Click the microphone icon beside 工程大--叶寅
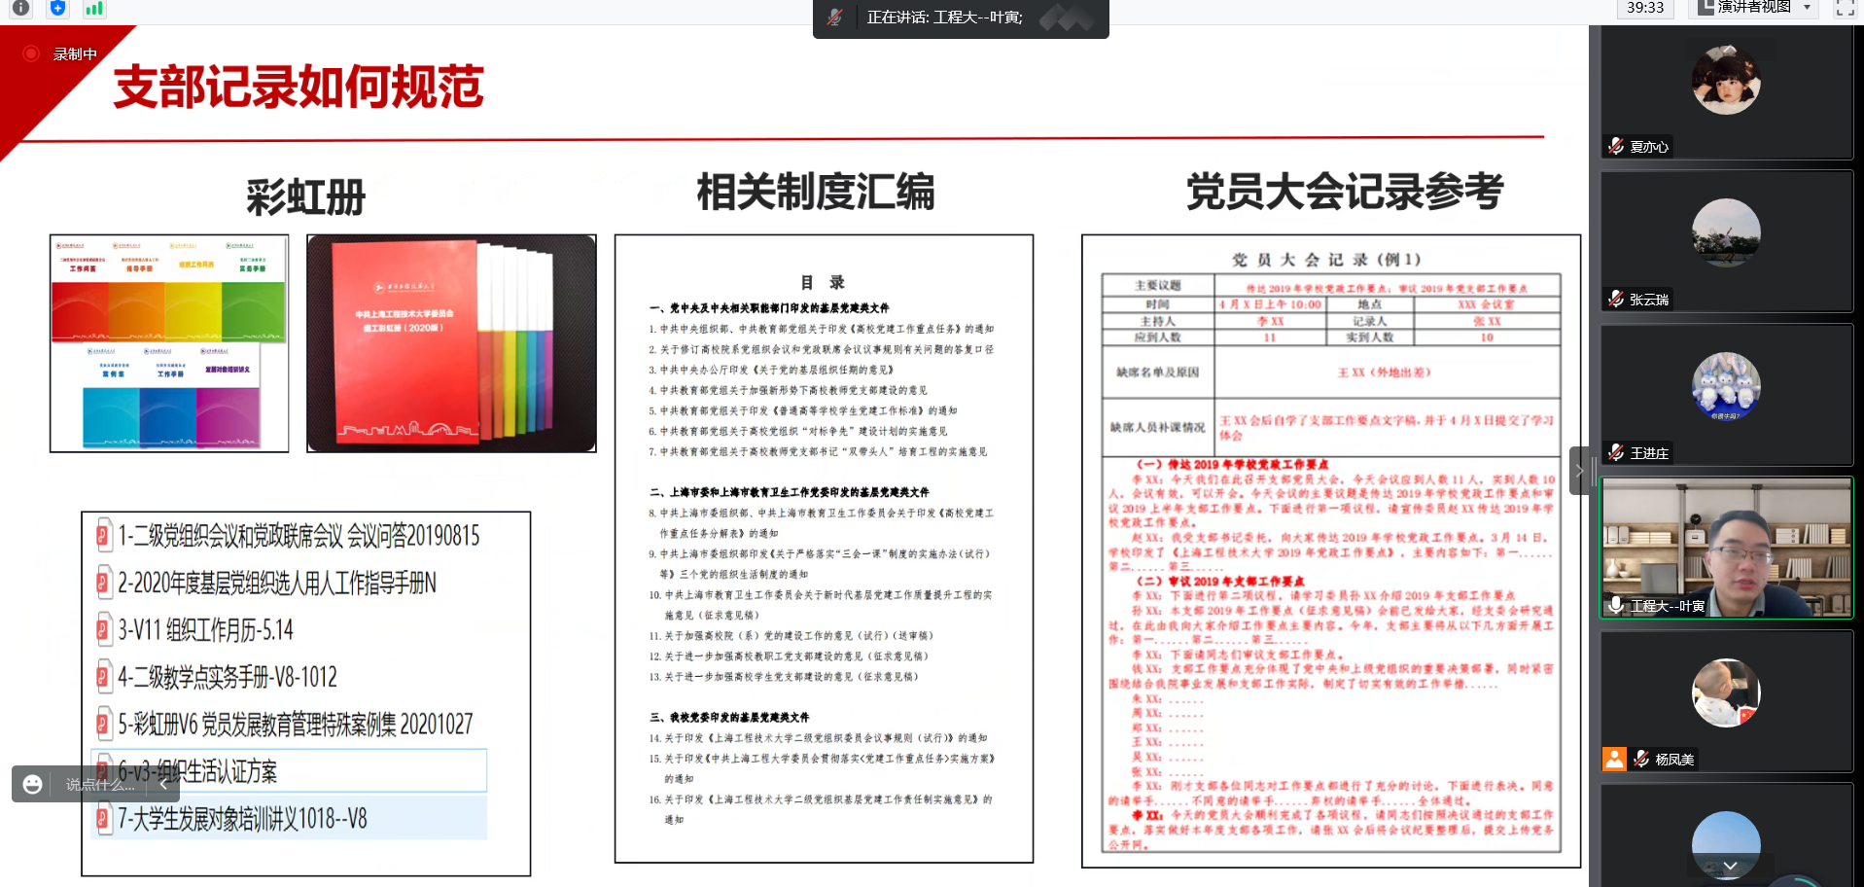Screen dimensions: 1864x887 (x=1616, y=606)
